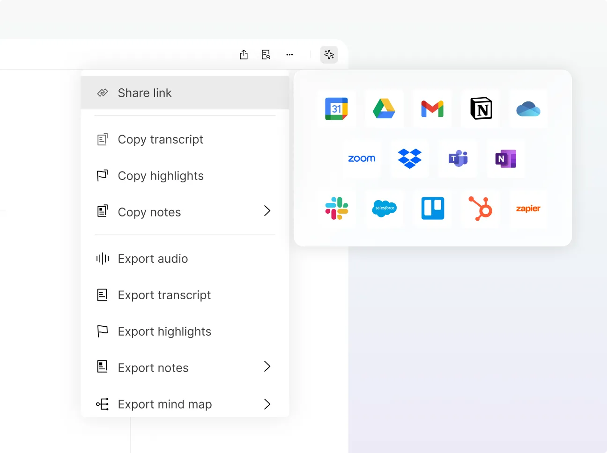Click Export highlights menu entry

tap(164, 331)
